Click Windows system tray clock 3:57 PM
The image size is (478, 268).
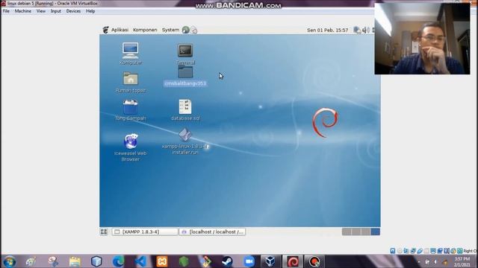[462, 261]
